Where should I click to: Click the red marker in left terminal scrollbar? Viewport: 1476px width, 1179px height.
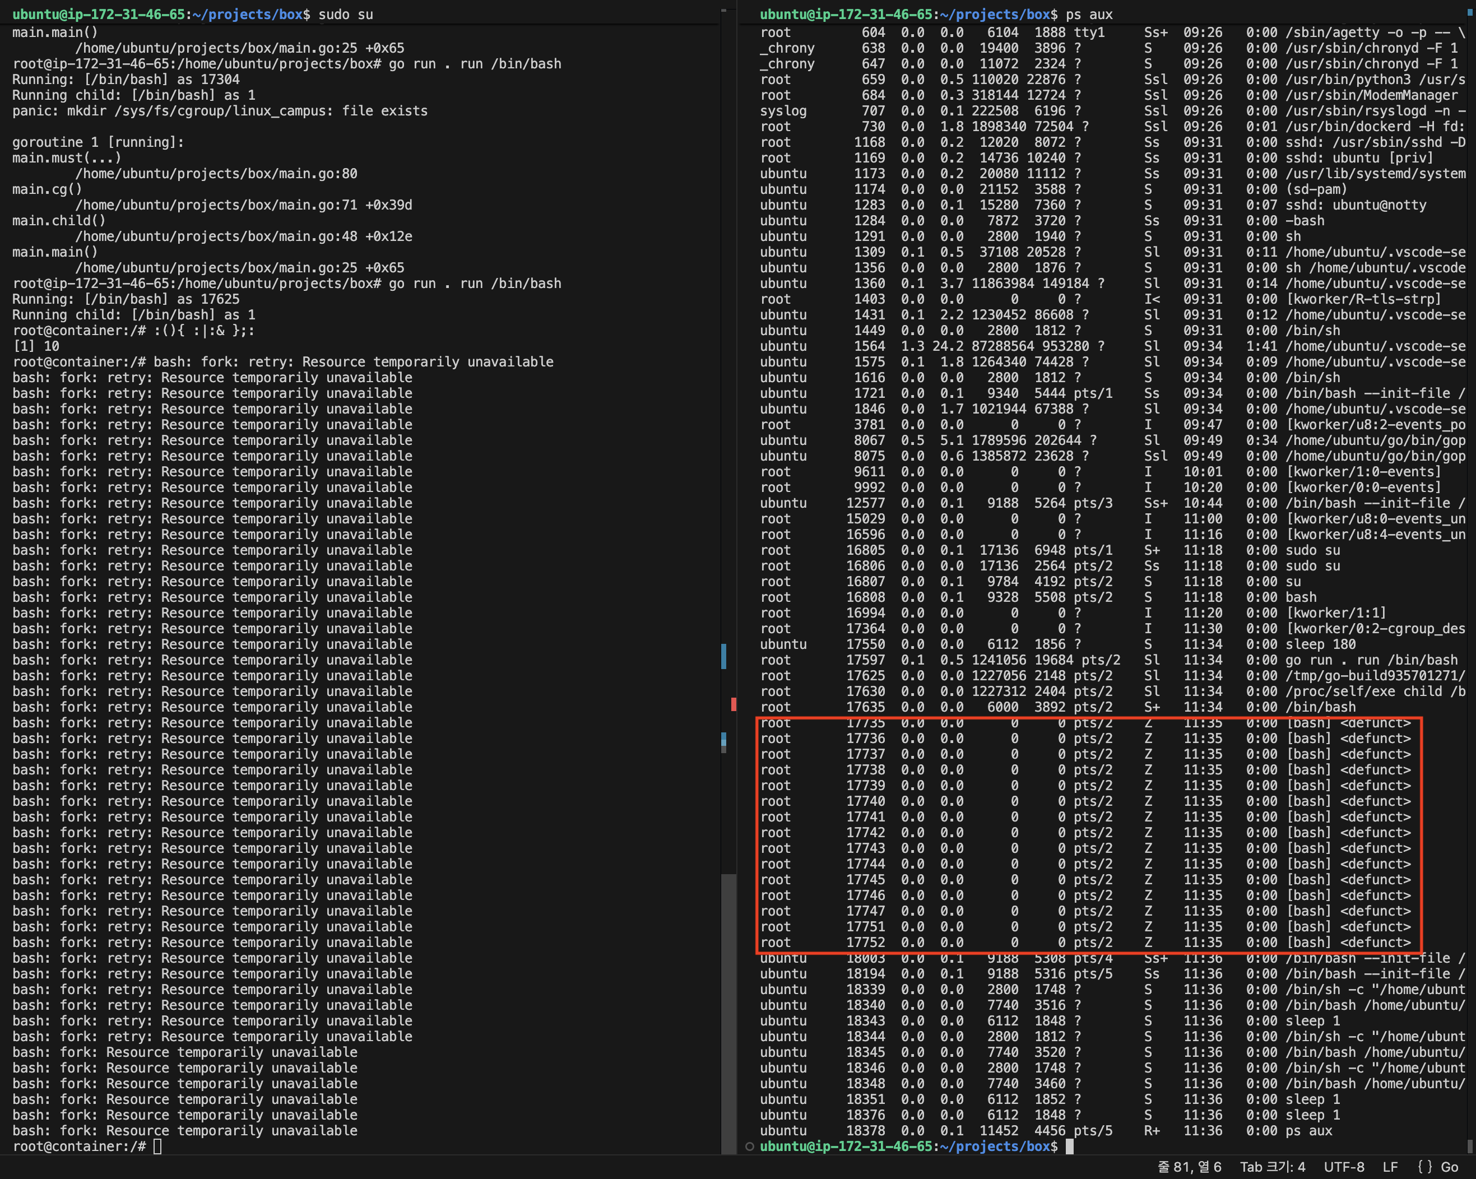click(x=733, y=704)
